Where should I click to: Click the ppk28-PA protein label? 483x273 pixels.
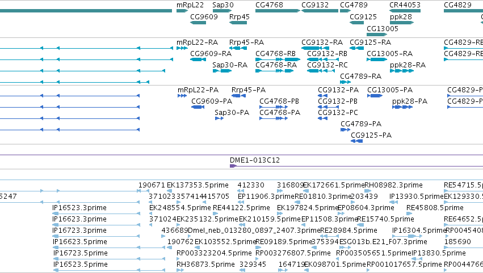pos(410,101)
